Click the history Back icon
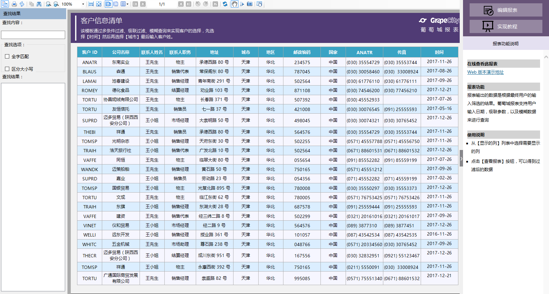 click(x=198, y=4)
